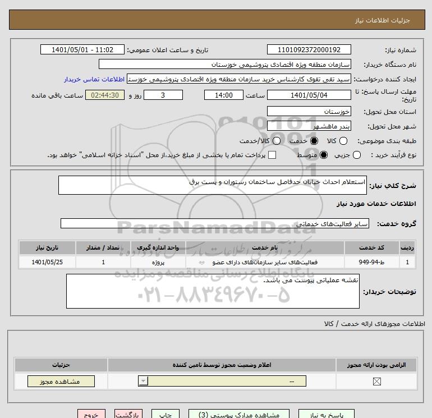Click delivery city field بندر ماهشهر
Screen dimensions: 432x418
(x=309, y=126)
